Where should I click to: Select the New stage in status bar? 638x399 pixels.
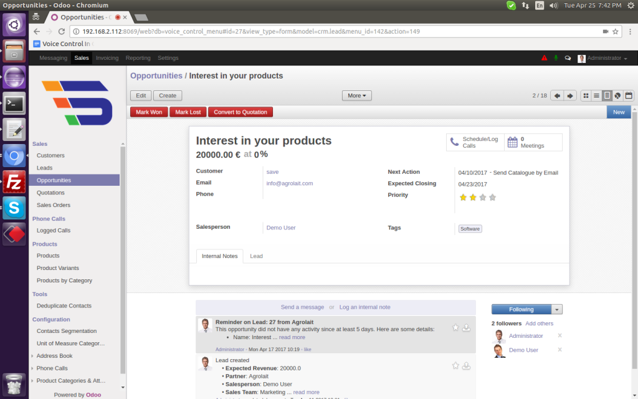tap(618, 112)
